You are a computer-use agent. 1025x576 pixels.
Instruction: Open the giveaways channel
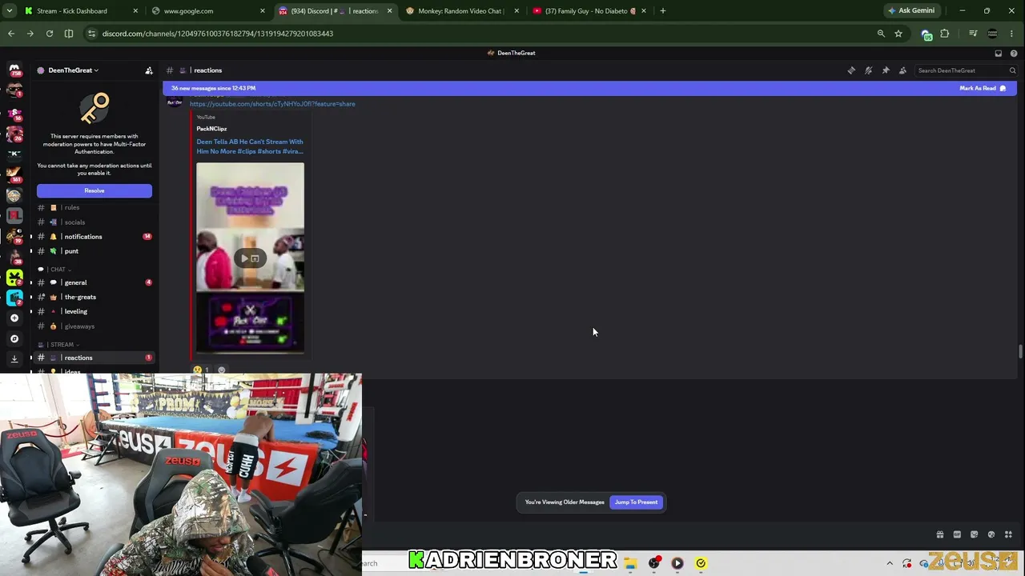click(94, 326)
